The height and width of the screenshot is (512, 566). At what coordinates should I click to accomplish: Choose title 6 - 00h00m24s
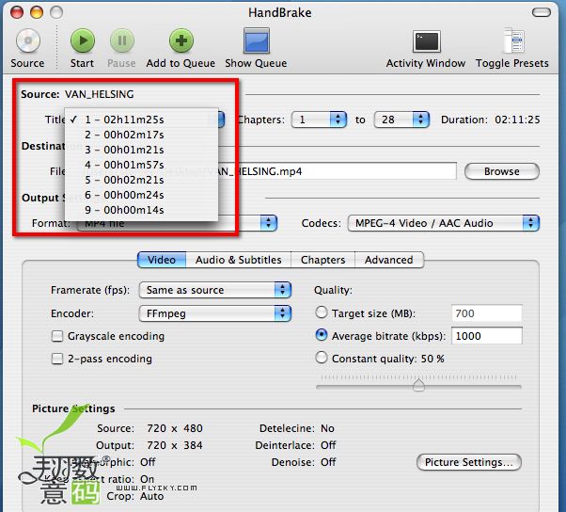pos(141,195)
